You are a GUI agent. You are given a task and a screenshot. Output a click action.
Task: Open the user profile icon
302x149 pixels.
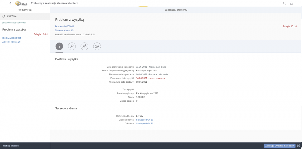tap(291, 3)
